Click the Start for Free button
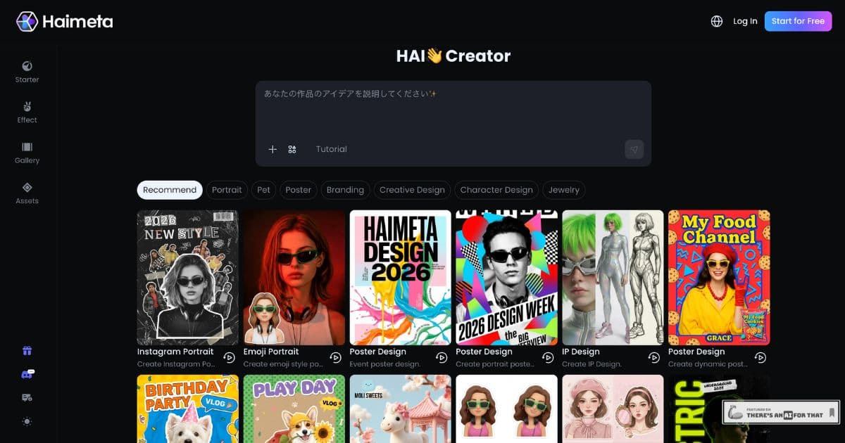The height and width of the screenshot is (443, 845). [798, 21]
